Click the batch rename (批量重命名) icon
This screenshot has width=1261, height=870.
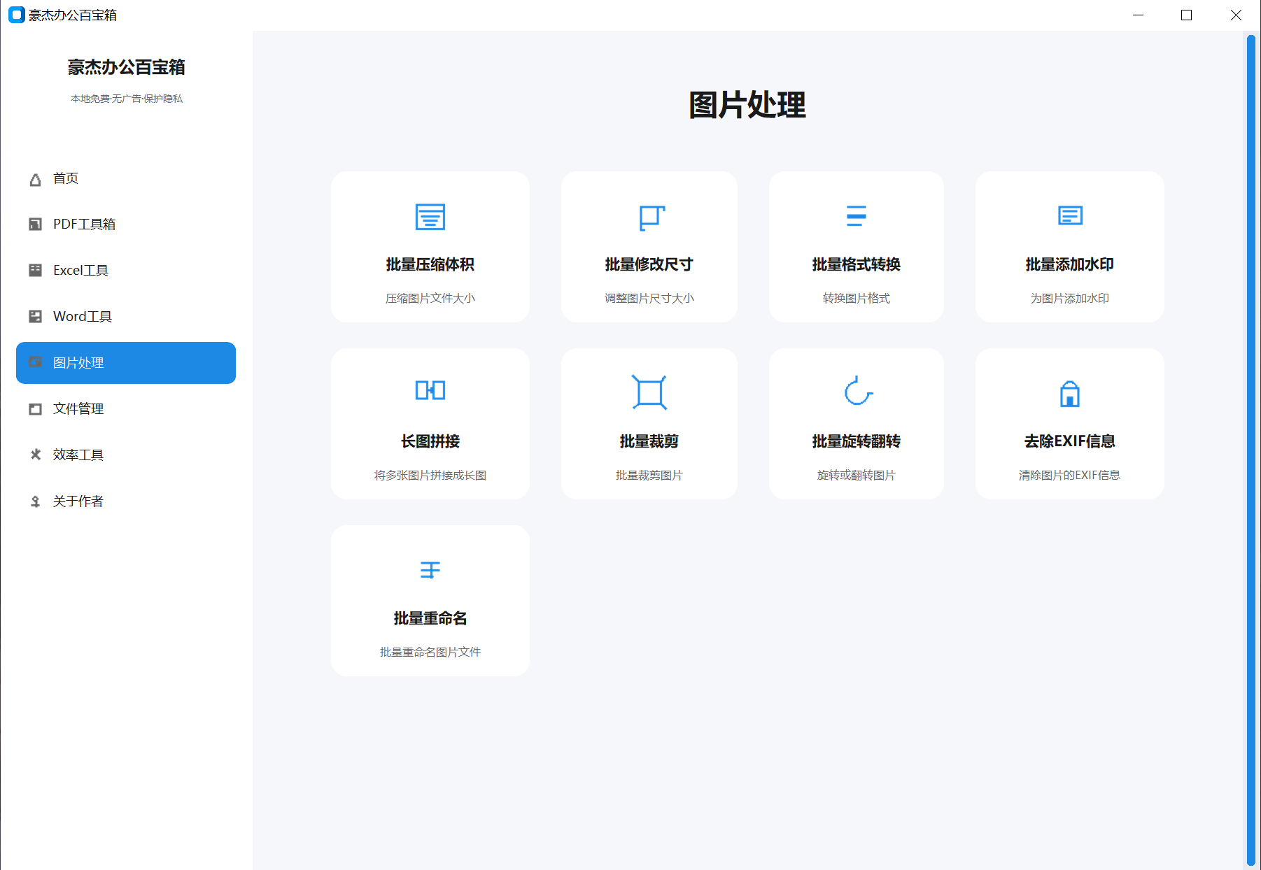[430, 570]
